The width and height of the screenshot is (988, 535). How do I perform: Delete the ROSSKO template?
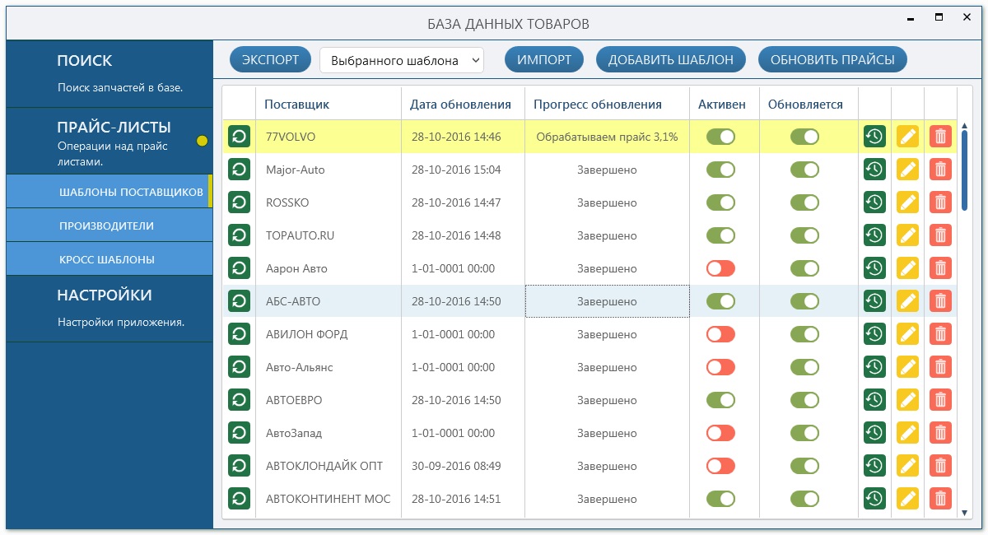tap(940, 202)
